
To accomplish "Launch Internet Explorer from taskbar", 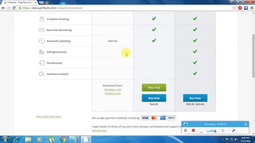I will 16,139.
